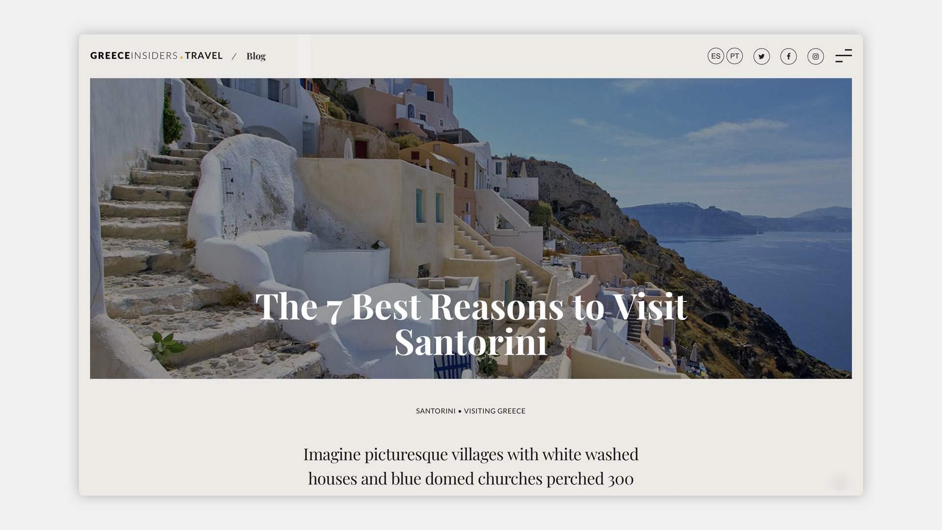Open the SANTORINI category tag

pyautogui.click(x=436, y=411)
